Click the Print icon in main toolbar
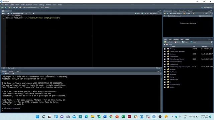The image size is (214, 120). coord(20,8)
